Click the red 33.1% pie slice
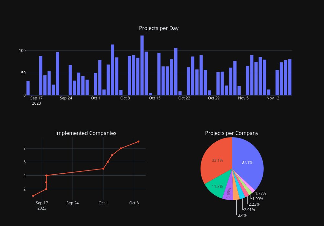Image resolution: width=324 pixels, height=226 pixels. (217, 160)
